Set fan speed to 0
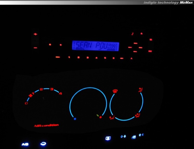 26,103
